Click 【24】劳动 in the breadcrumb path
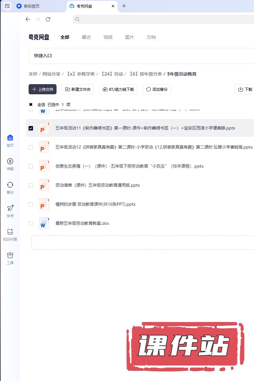The width and height of the screenshot is (254, 381). pyautogui.click(x=112, y=74)
